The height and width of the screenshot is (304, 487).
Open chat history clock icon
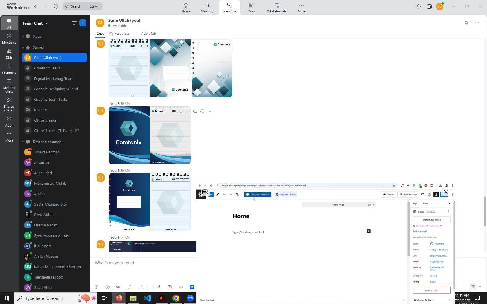(56, 6)
